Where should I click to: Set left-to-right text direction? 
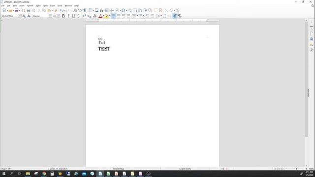pyautogui.click(x=175, y=16)
